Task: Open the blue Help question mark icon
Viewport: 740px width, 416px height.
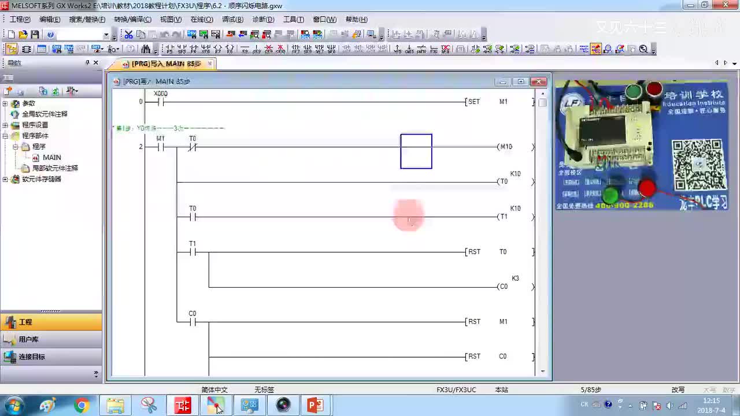Action: click(50, 35)
